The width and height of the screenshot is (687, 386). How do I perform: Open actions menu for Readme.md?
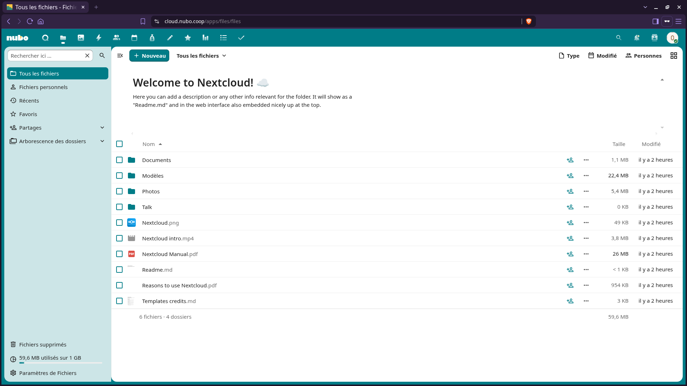pyautogui.click(x=586, y=270)
